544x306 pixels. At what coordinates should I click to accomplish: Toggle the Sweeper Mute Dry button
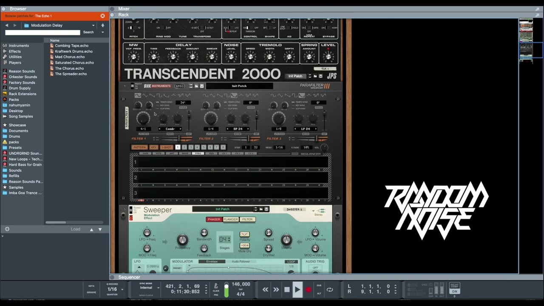coord(244,246)
